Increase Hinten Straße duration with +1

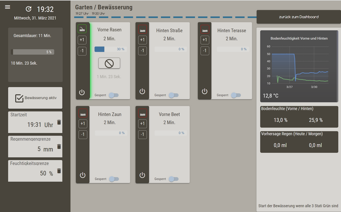142,40
